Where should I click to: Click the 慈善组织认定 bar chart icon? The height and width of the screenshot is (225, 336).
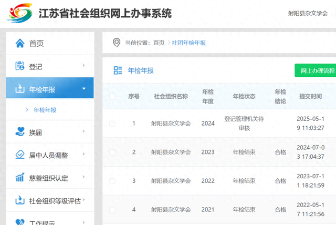tap(20, 178)
